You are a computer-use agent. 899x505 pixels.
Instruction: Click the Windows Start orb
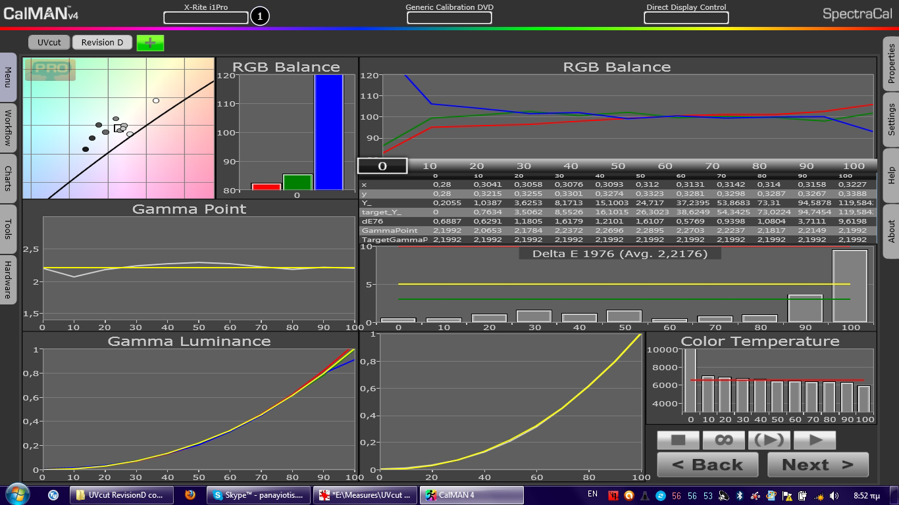coord(18,494)
